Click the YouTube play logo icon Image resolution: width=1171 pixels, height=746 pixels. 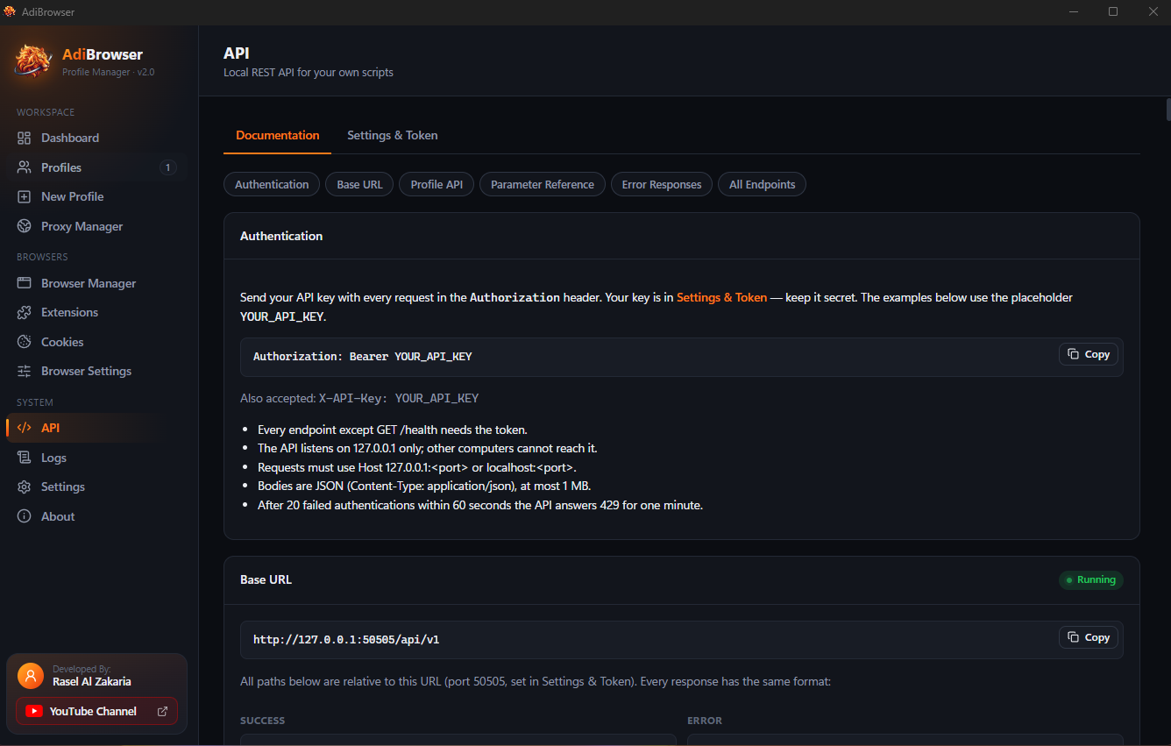click(x=34, y=711)
